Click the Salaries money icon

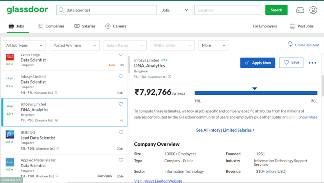pyautogui.click(x=77, y=26)
